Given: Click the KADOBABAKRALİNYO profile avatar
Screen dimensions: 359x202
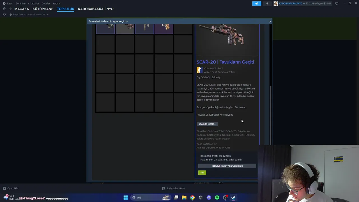Looking at the screenshot, I should point(276,3).
